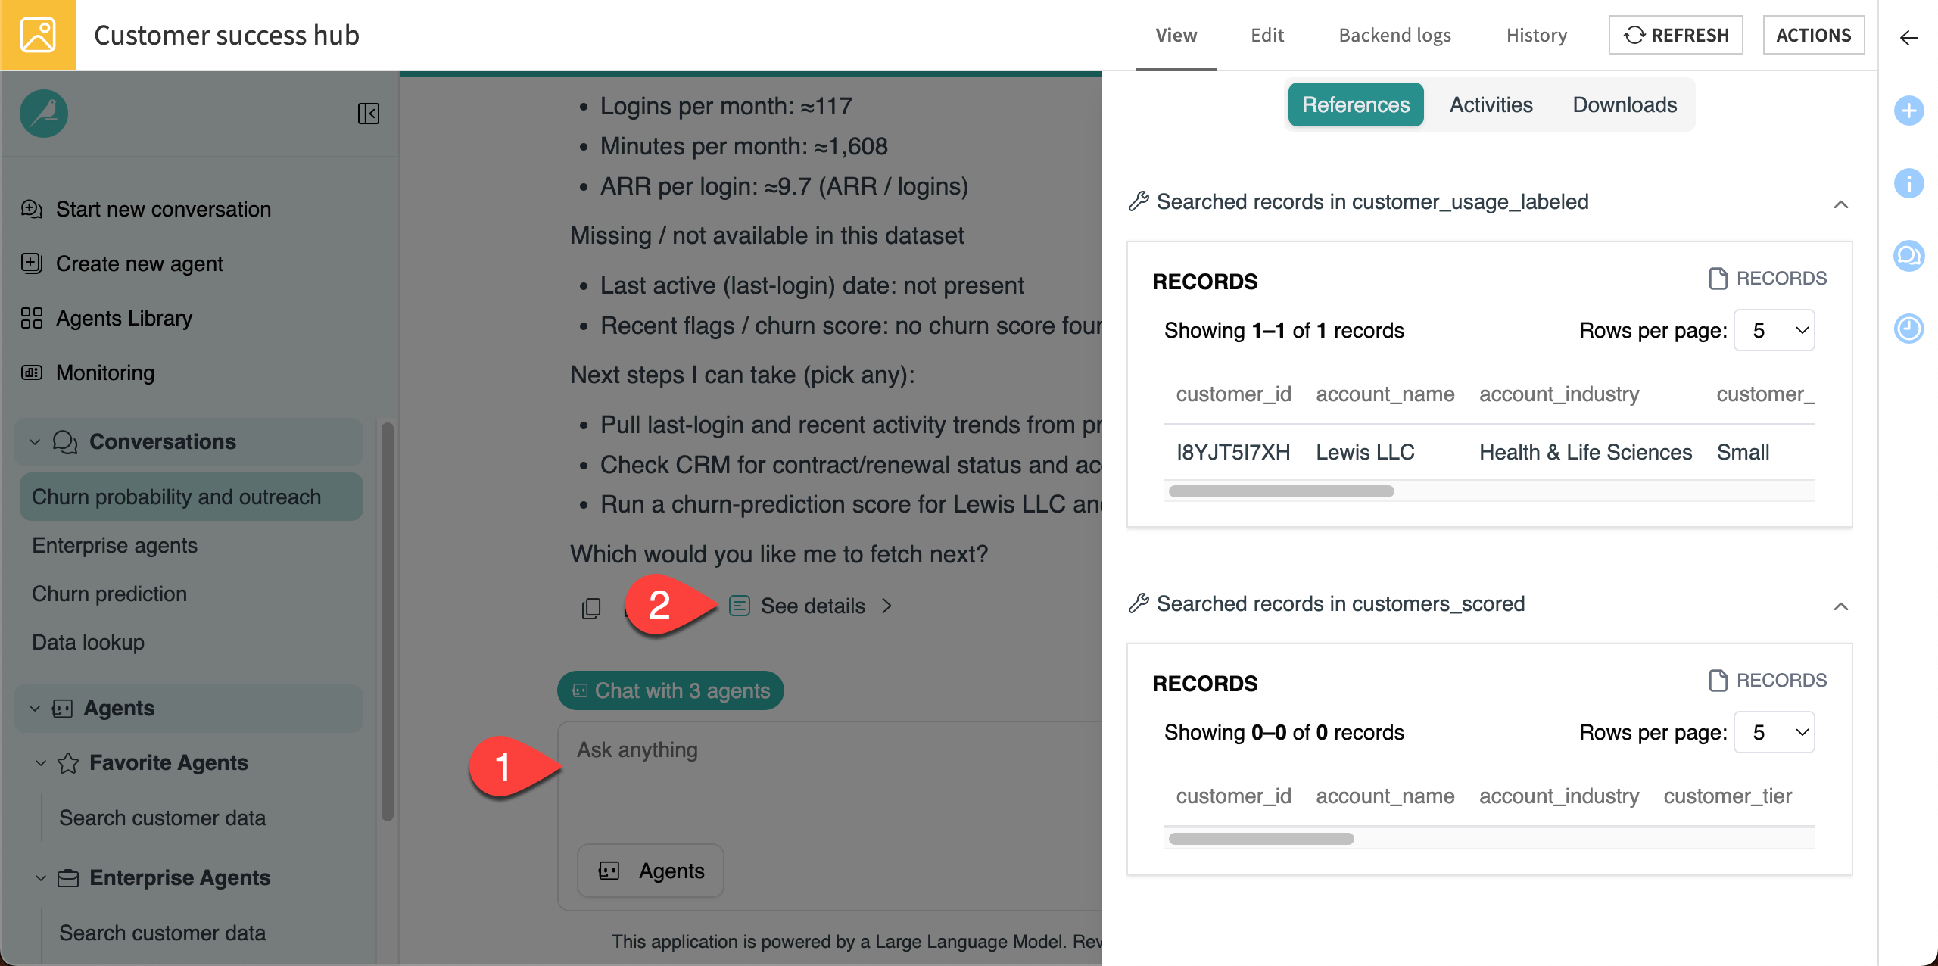
Task: Click the info icon on right edge
Action: pos(1910,183)
